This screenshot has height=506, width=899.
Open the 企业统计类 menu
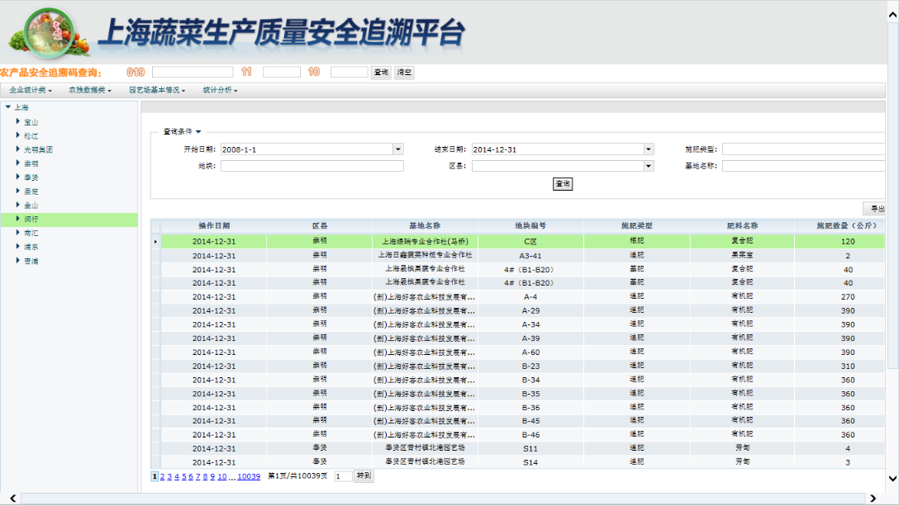click(31, 90)
